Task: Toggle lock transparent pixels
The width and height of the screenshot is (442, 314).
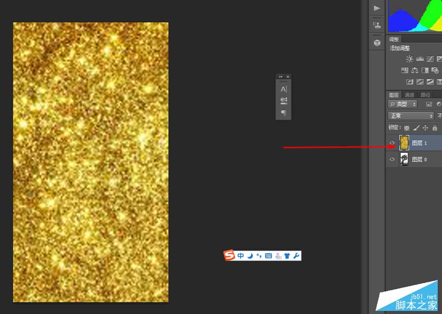Action: [407, 128]
